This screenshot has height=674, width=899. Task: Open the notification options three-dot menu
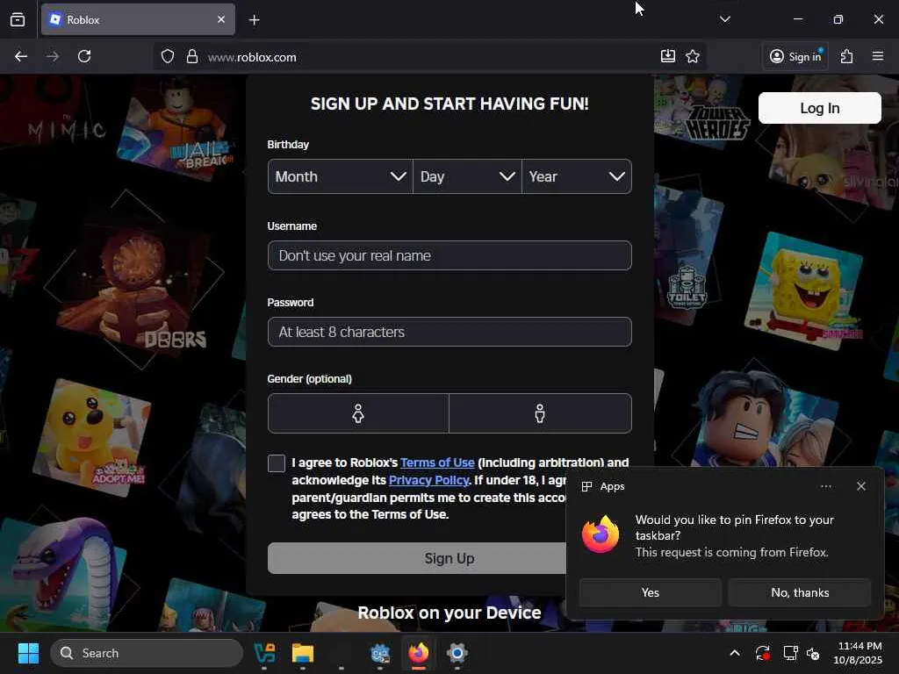pos(825,486)
